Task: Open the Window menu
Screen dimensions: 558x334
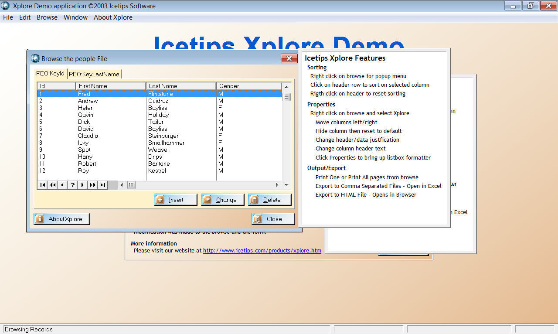Action: [x=75, y=17]
